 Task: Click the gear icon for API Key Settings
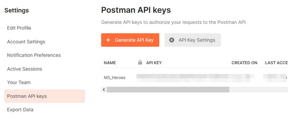(x=172, y=40)
